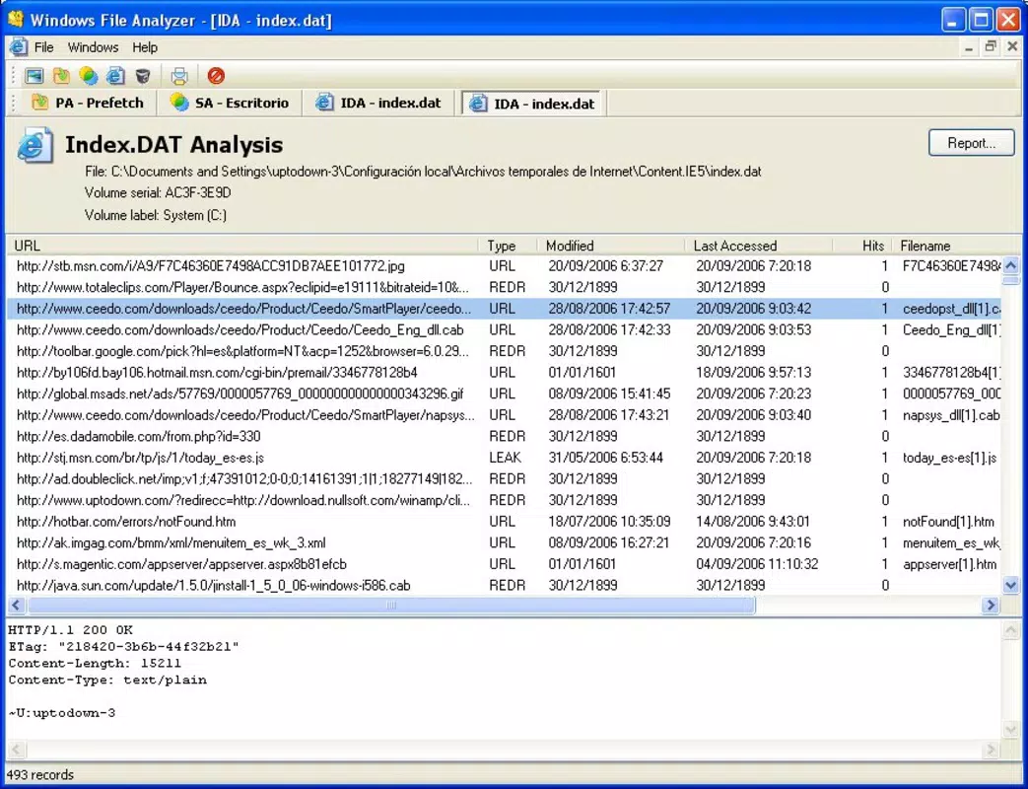Click the red stop toolbar icon
This screenshot has height=789, width=1028.
tap(216, 76)
